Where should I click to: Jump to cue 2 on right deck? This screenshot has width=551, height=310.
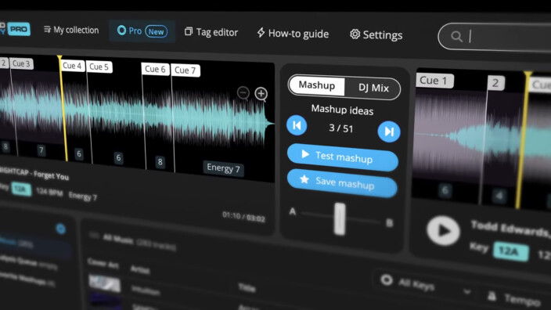coord(496,83)
